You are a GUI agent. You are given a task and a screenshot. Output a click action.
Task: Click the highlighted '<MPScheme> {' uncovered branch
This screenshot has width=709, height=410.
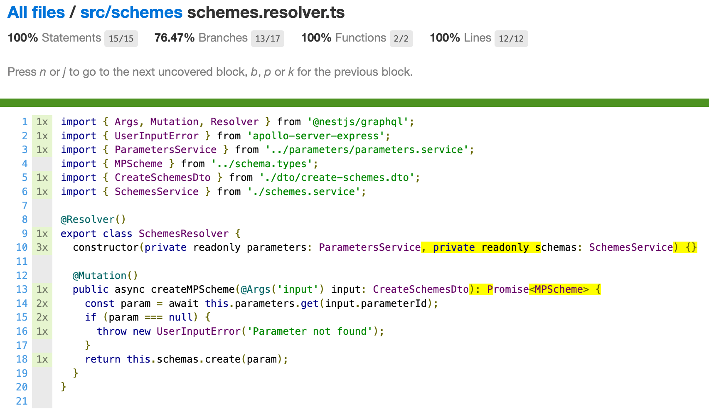point(565,289)
